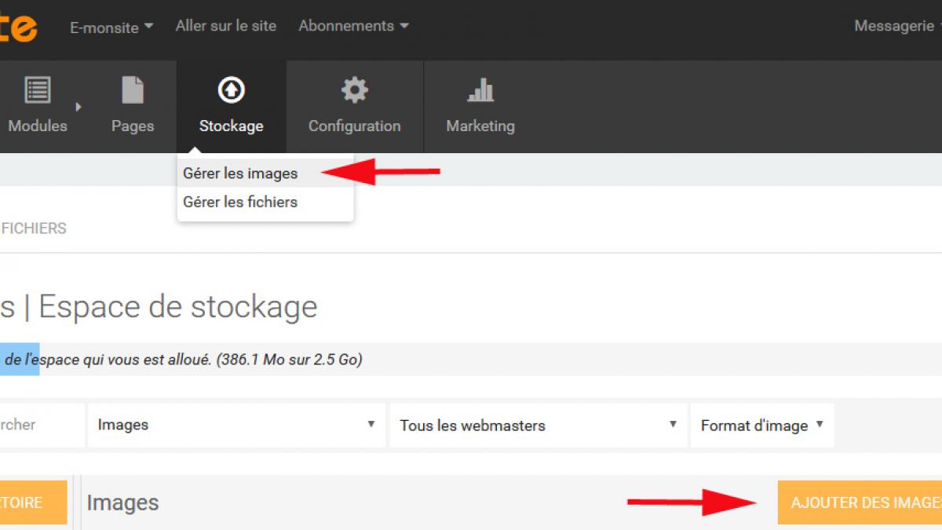This screenshot has height=530, width=942.
Task: Open the Format d'image dropdown
Action: pos(761,425)
